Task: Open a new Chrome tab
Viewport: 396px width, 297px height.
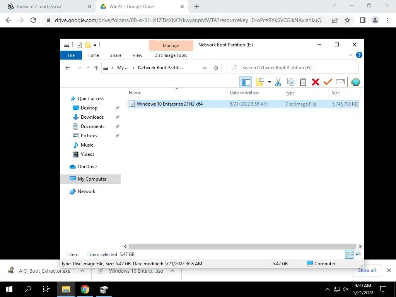Action: coord(197,7)
